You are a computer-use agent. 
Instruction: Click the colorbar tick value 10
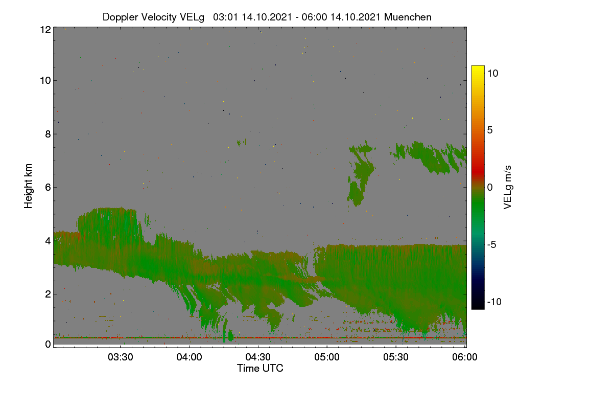(492, 73)
